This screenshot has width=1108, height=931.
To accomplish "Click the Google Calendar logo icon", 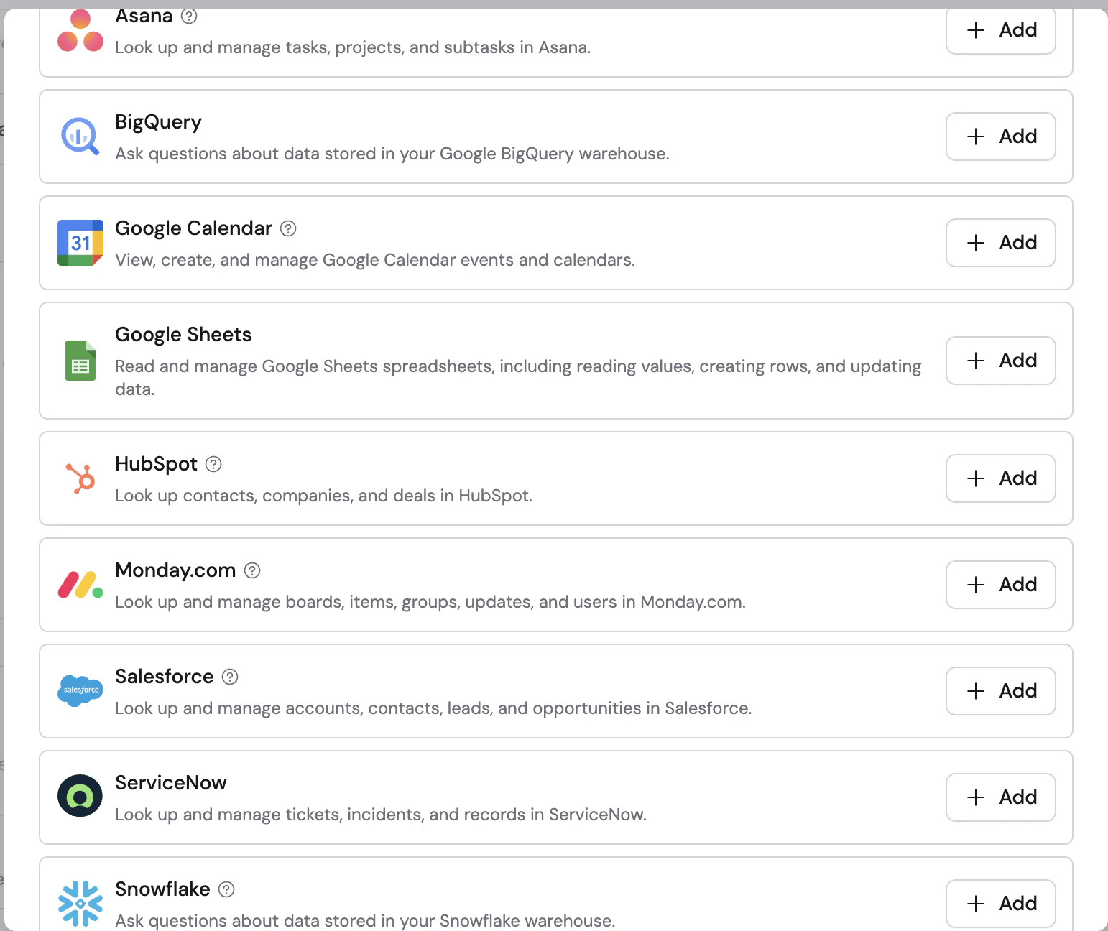I will (x=80, y=243).
